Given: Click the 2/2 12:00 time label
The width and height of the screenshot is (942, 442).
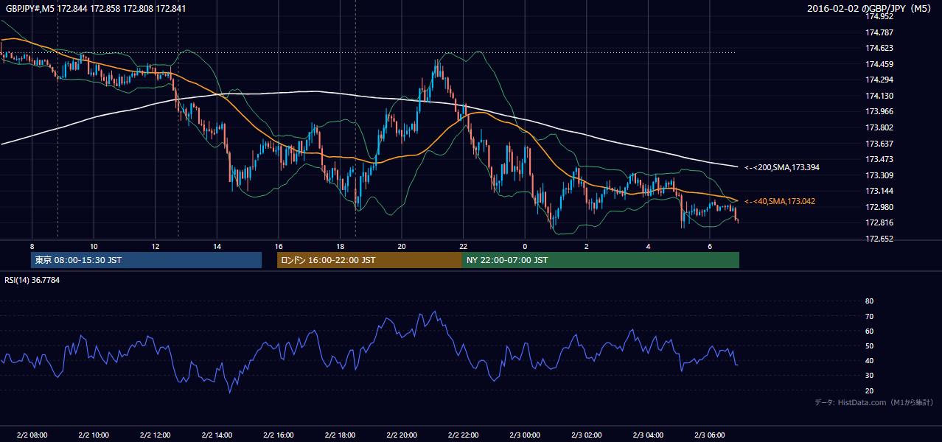Looking at the screenshot, I should pyautogui.click(x=156, y=435).
